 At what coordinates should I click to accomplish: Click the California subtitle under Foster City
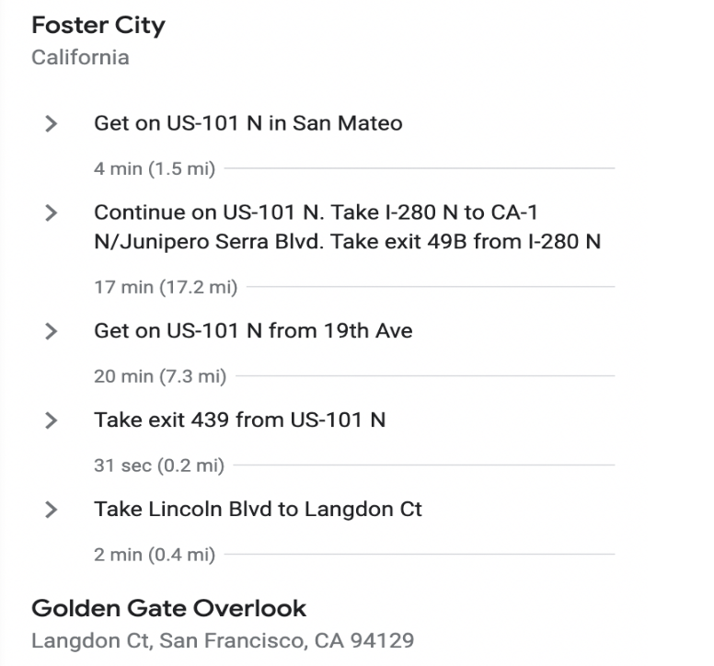[81, 58]
